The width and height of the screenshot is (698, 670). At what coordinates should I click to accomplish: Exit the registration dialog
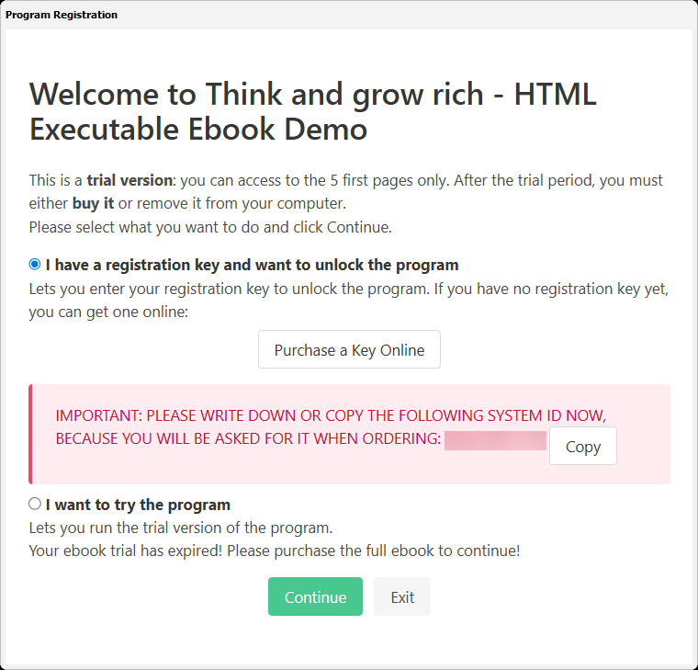click(x=402, y=597)
